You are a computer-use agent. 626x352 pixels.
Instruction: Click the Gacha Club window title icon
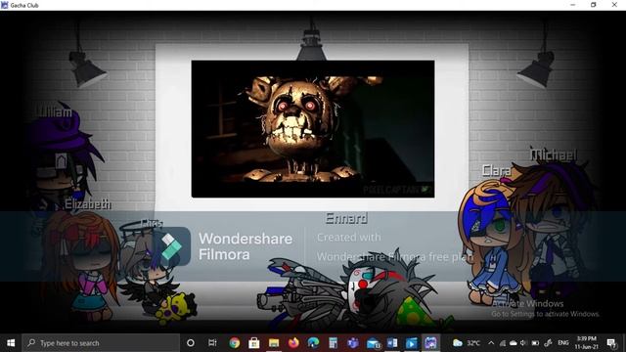click(x=5, y=5)
